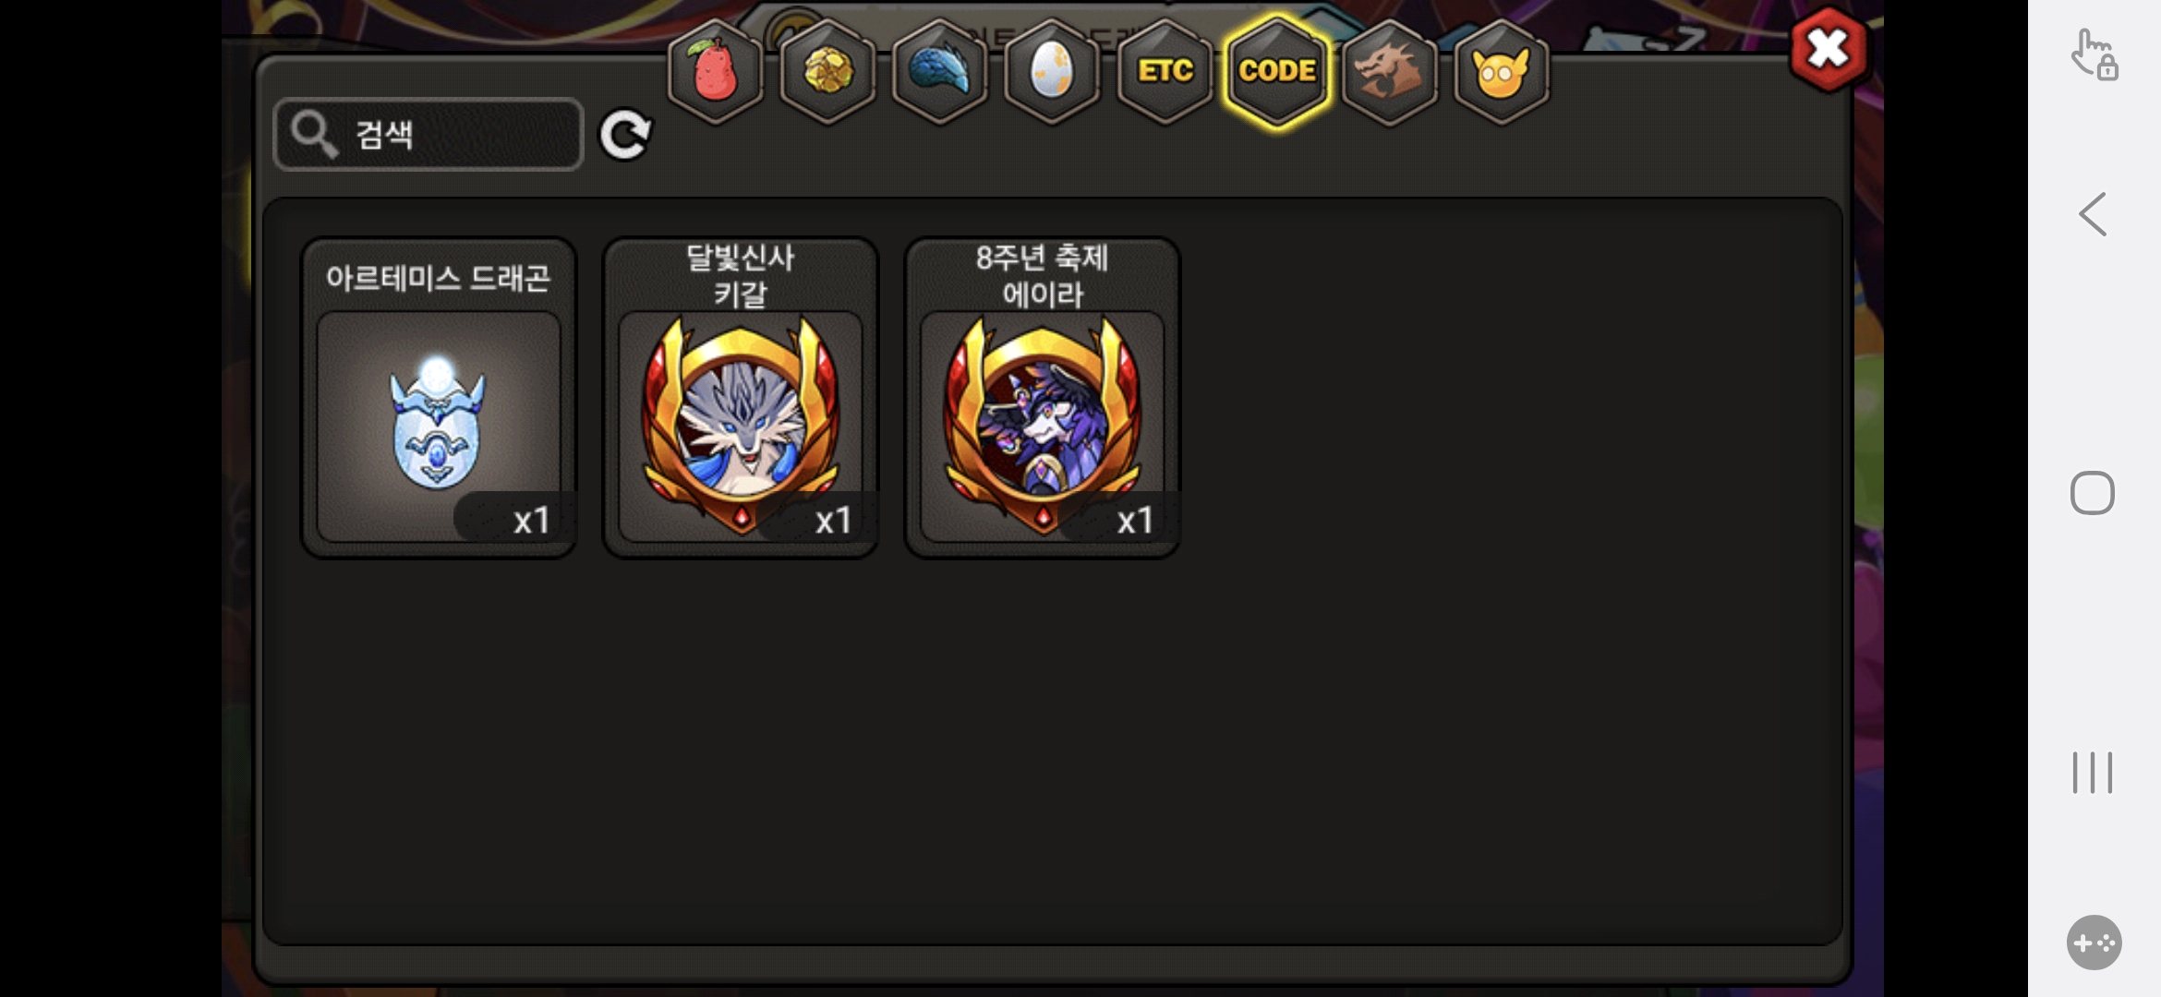Screen dimensions: 2161x997
Task: Open the game controller tools button
Action: 2094,943
